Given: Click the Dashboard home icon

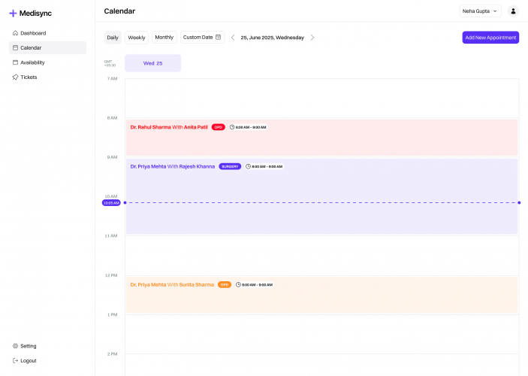Looking at the screenshot, I should point(15,33).
